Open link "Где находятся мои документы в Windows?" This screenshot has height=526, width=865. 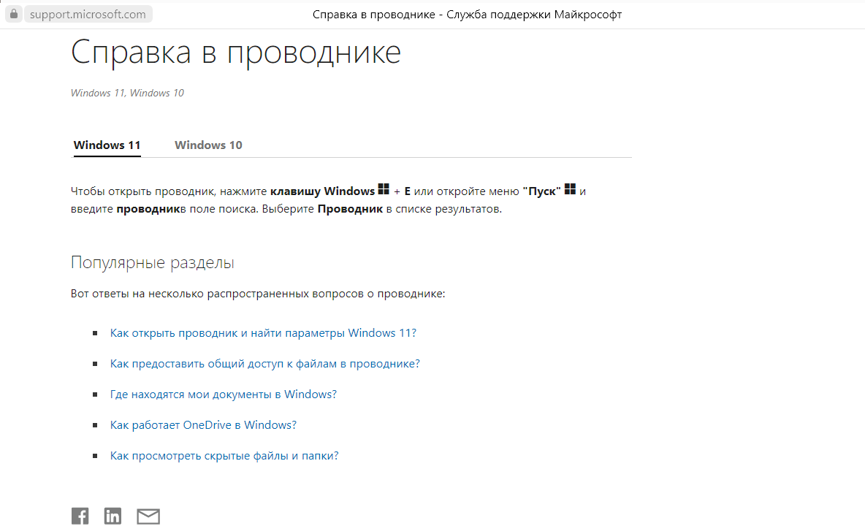(x=224, y=394)
